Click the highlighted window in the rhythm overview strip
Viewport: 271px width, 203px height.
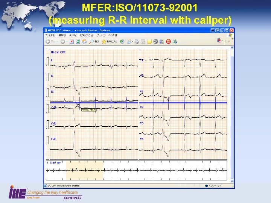coord(85,171)
